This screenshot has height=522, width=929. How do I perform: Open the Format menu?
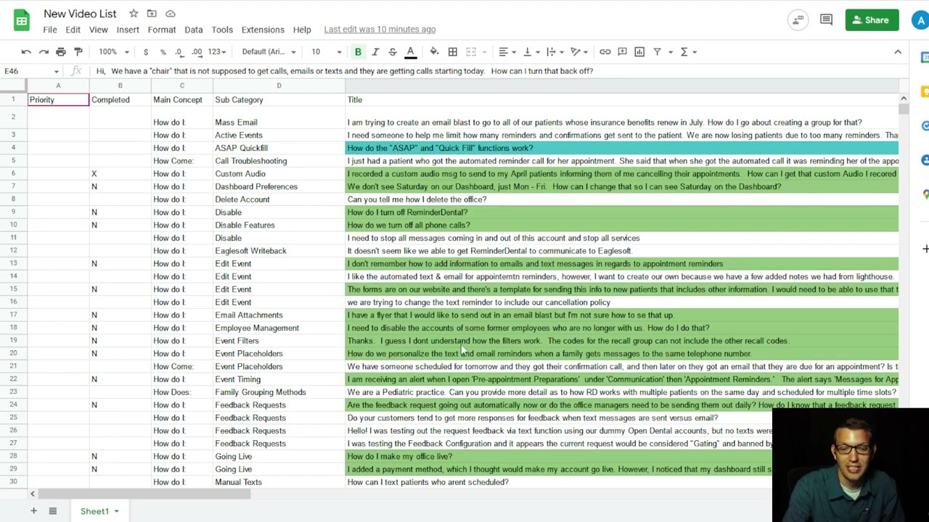(x=162, y=30)
